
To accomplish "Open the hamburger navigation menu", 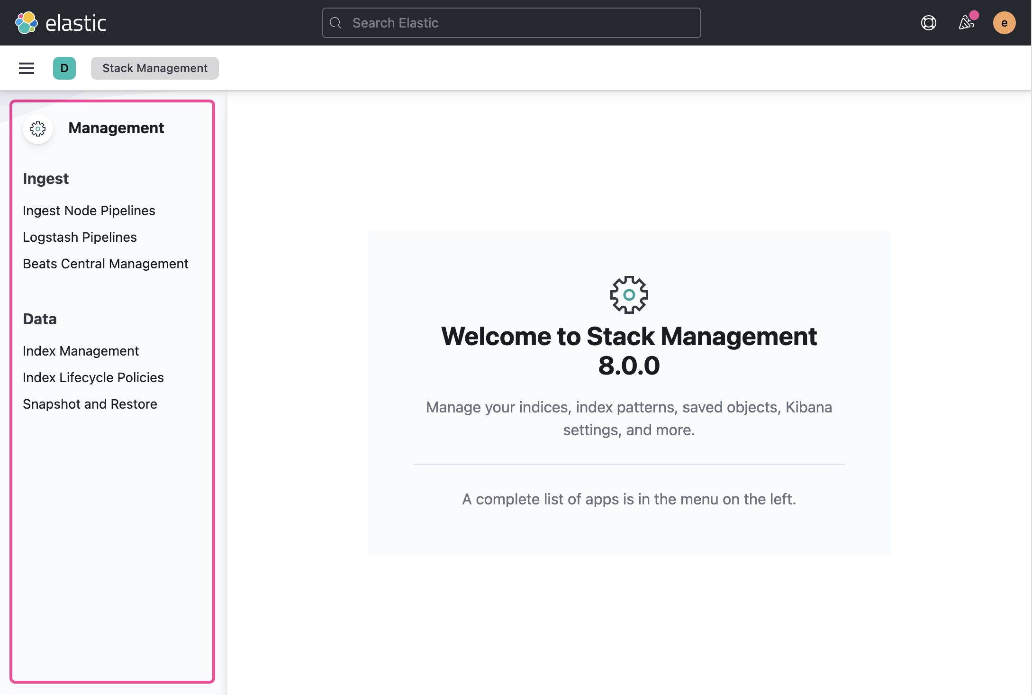I will coord(27,68).
